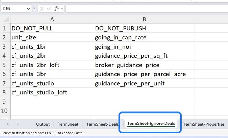Select column B header

[144, 19]
